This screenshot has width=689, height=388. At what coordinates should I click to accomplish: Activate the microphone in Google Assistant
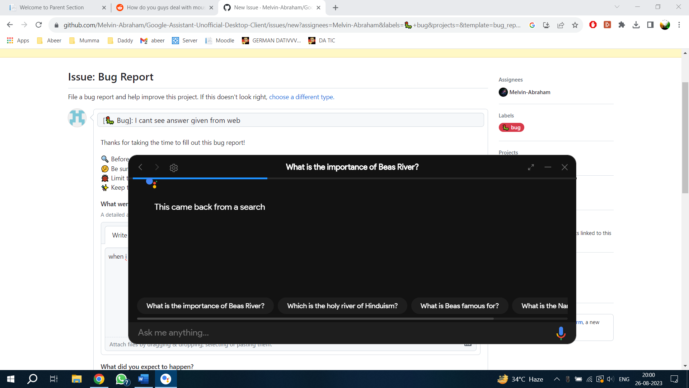561,333
